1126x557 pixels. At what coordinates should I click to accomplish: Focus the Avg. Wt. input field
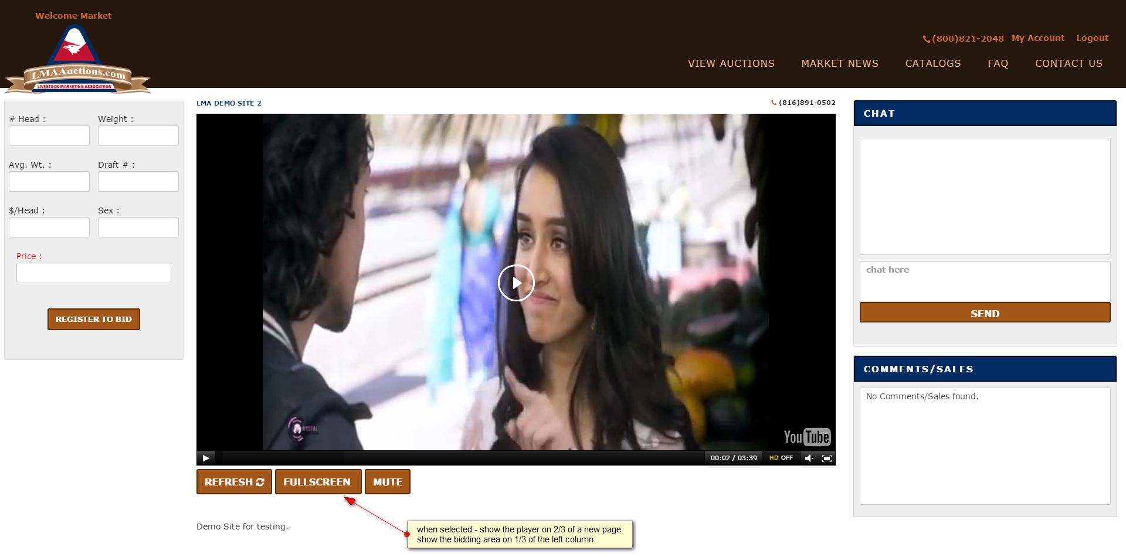tap(49, 182)
